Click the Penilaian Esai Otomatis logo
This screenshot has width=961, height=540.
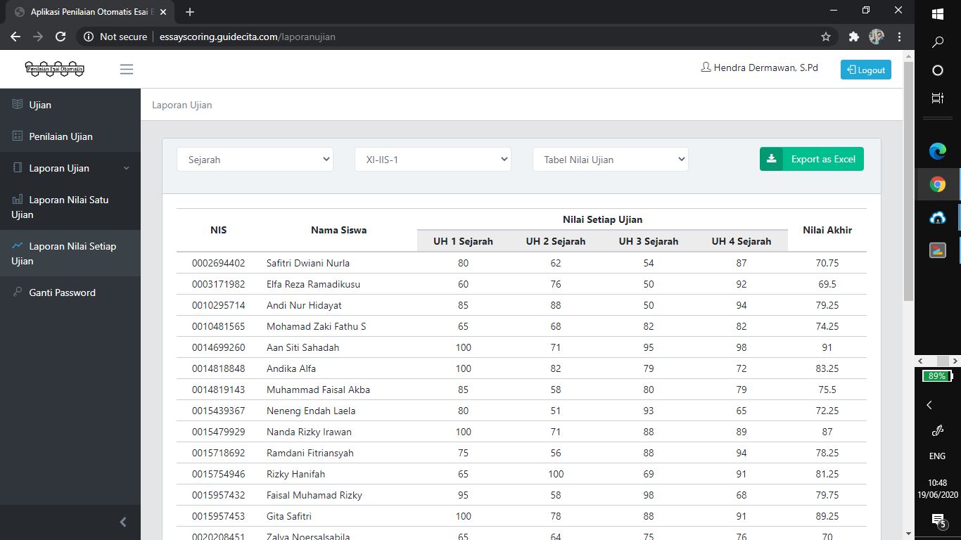tap(55, 69)
